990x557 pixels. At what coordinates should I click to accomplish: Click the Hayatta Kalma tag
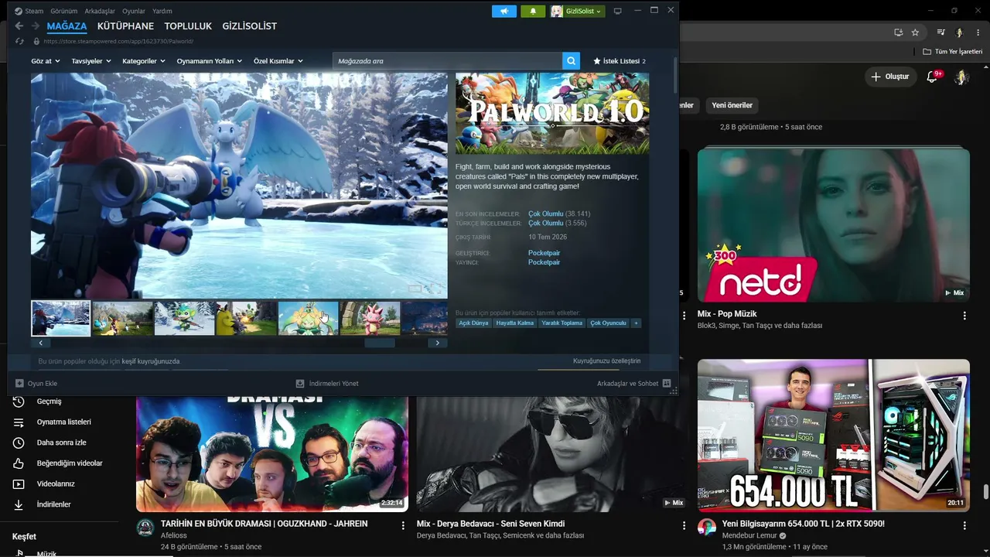click(x=515, y=323)
